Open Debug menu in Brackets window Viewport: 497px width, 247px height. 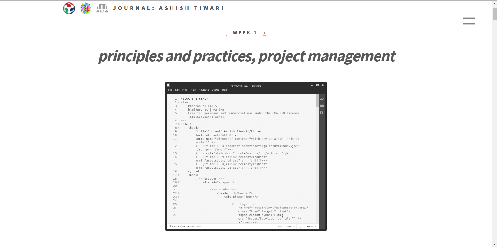pos(215,90)
